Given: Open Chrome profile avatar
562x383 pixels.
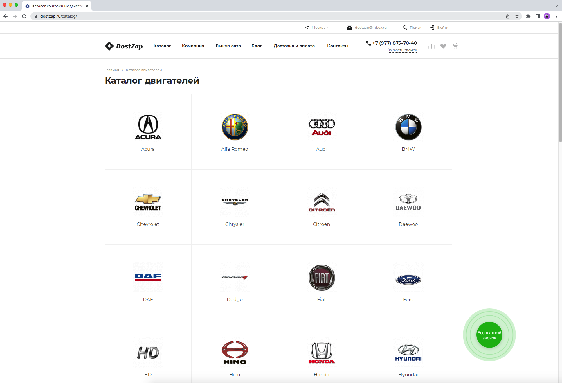Looking at the screenshot, I should pos(547,16).
